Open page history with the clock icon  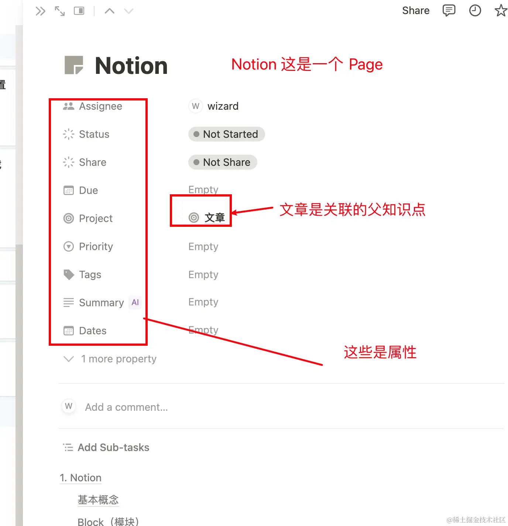475,10
